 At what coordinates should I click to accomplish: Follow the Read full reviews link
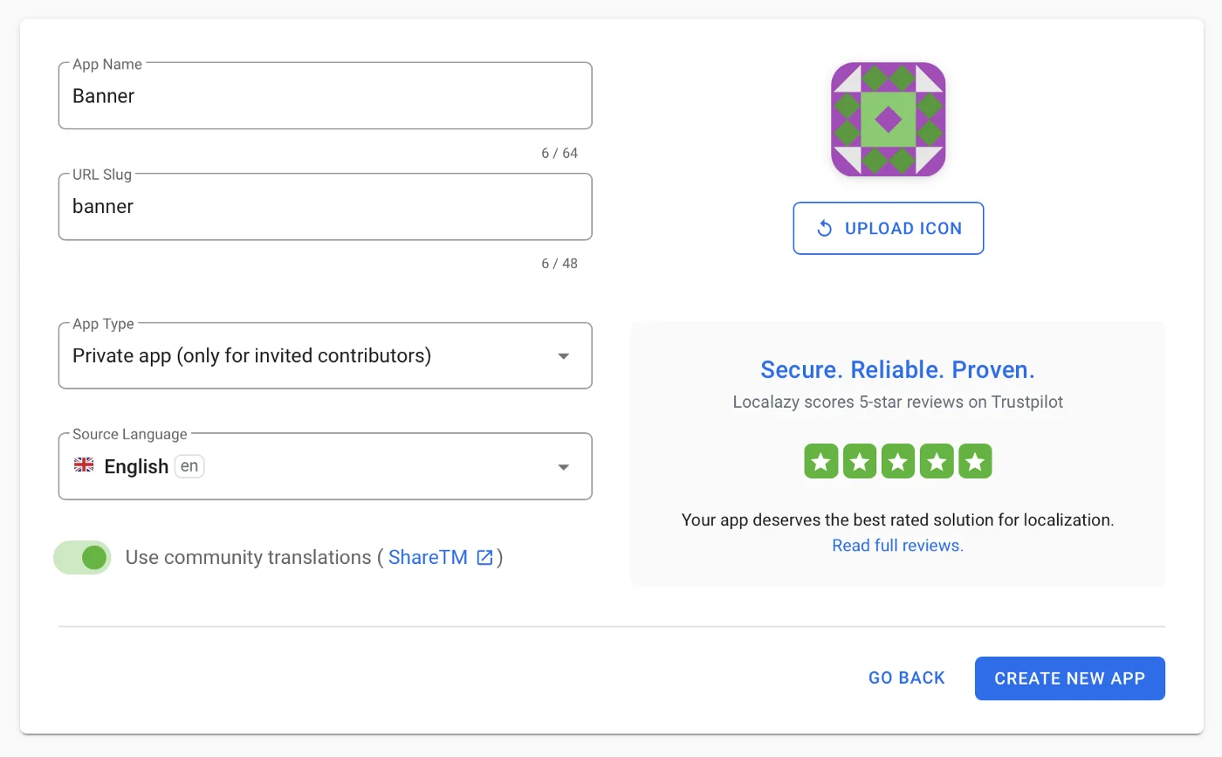tap(897, 546)
